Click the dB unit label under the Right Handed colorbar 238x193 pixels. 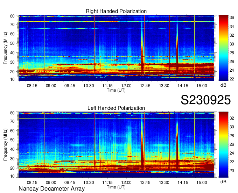(x=223, y=85)
